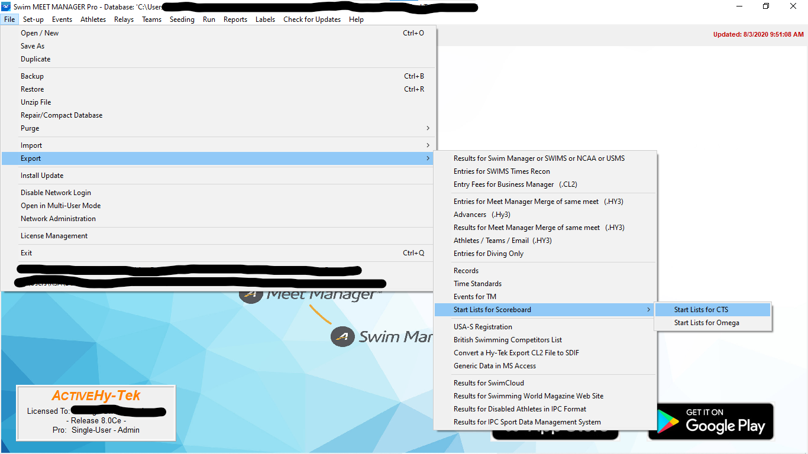Export Results for Swimming World Magazine
The height and width of the screenshot is (454, 808).
(x=545, y=396)
